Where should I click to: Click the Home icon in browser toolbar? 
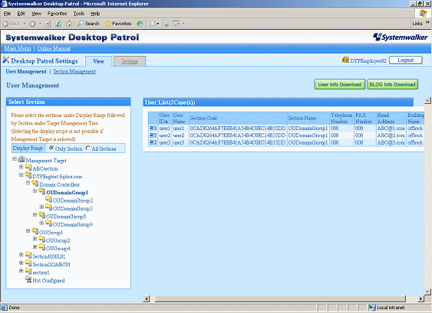click(x=68, y=24)
